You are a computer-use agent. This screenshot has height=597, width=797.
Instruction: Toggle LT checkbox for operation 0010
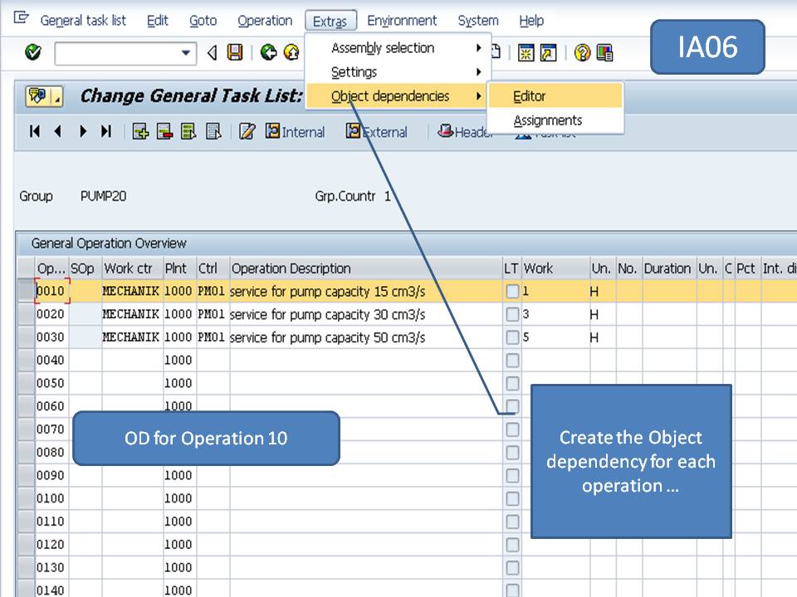click(x=512, y=291)
